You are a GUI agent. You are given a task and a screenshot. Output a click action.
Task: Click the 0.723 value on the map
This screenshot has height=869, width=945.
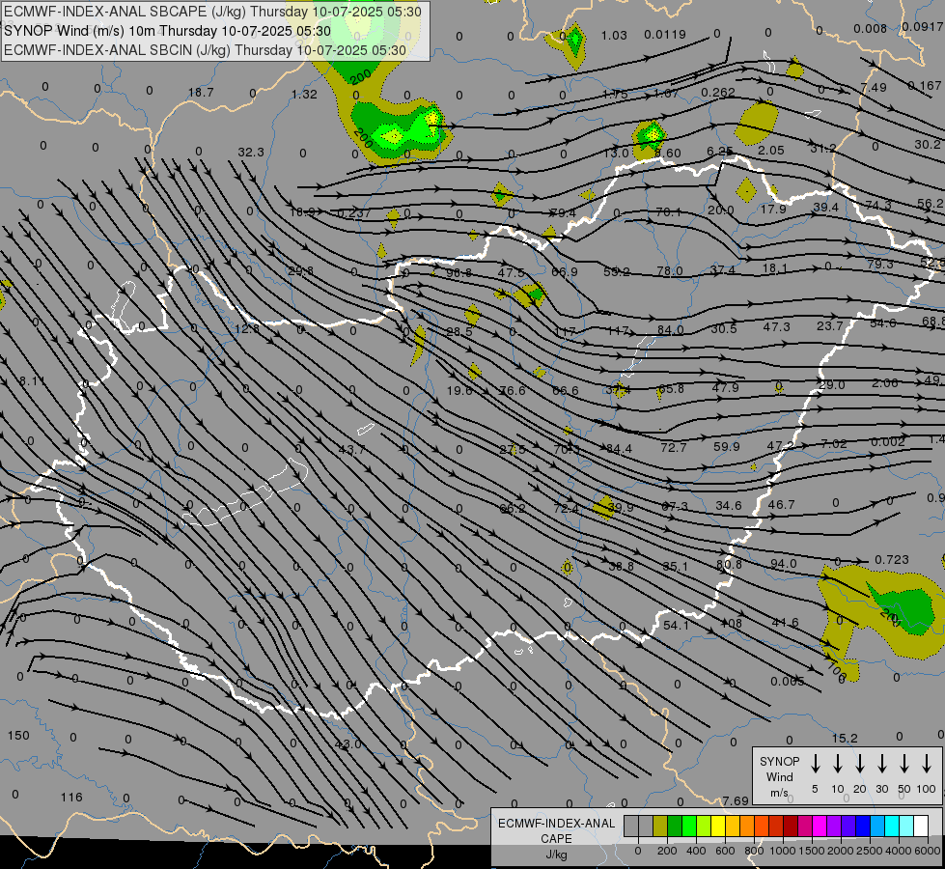(891, 560)
